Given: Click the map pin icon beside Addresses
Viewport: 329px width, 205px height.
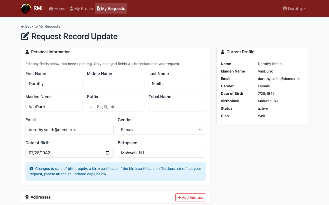Looking at the screenshot, I should coord(27,197).
